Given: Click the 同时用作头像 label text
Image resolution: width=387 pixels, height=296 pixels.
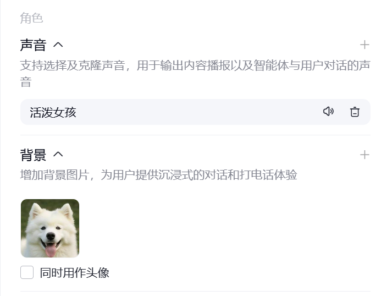Looking at the screenshot, I should 75,272.
